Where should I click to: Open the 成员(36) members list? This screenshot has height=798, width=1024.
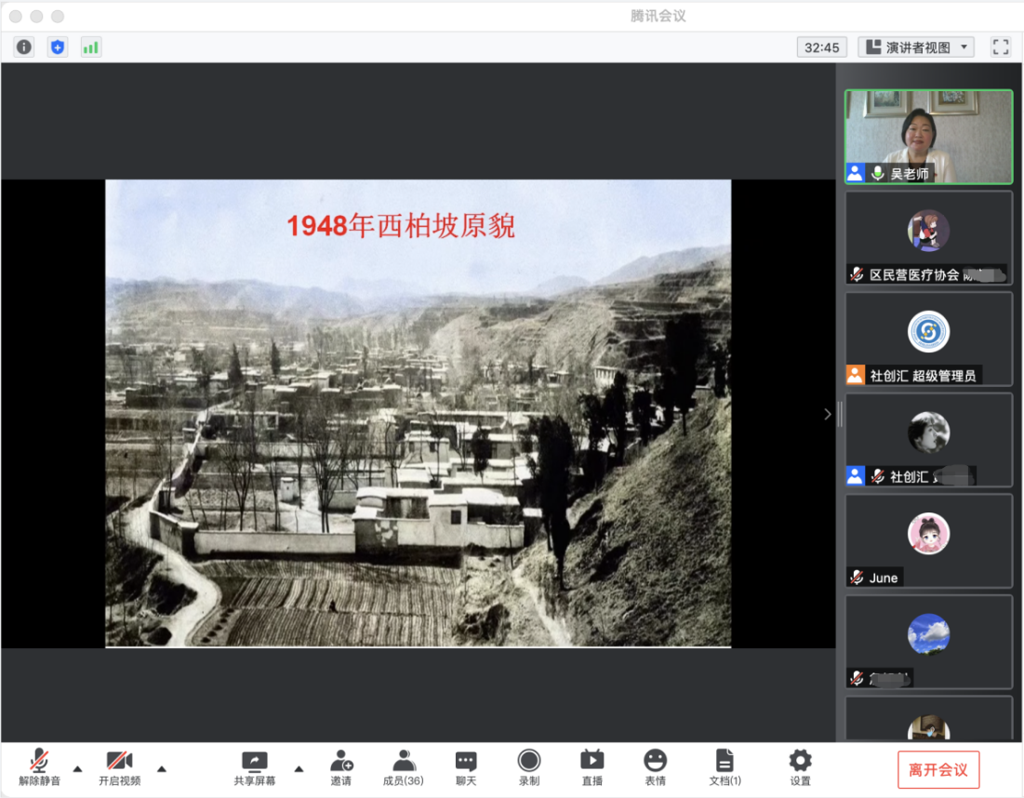tap(403, 767)
